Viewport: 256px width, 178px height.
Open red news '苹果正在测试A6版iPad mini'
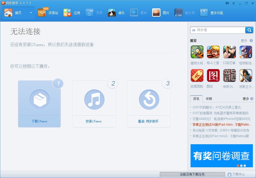[x=222, y=124]
